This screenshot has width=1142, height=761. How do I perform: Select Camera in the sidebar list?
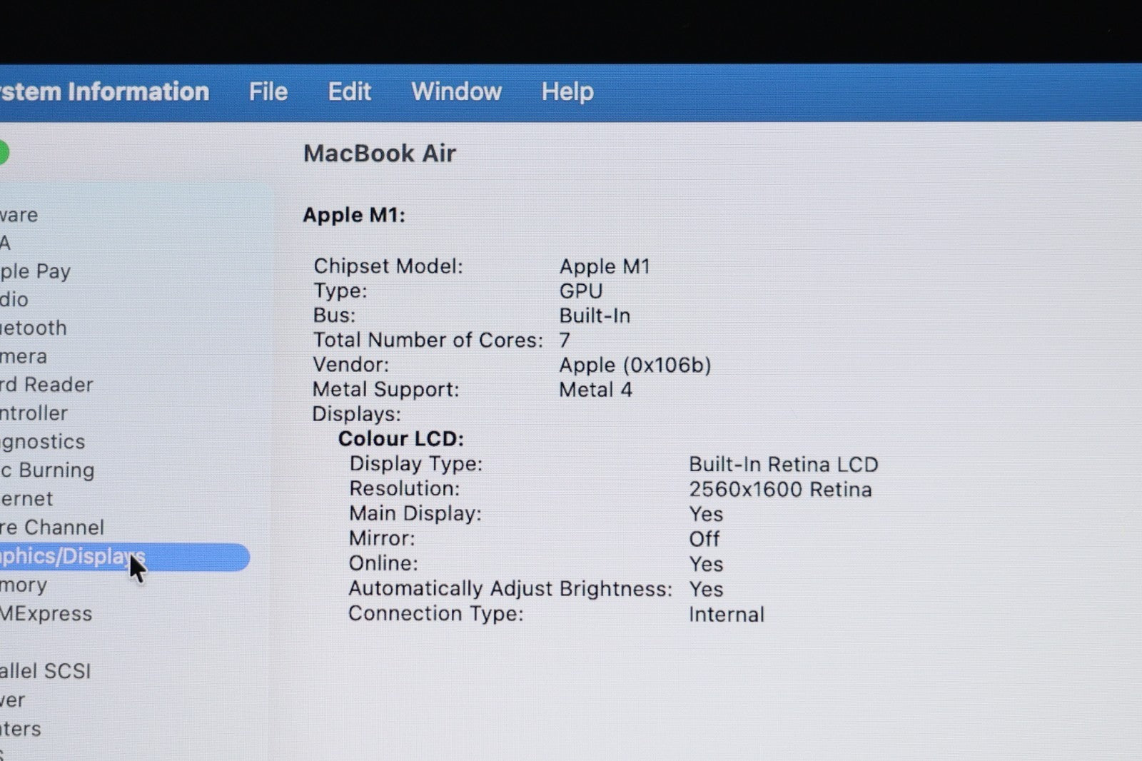(x=24, y=356)
